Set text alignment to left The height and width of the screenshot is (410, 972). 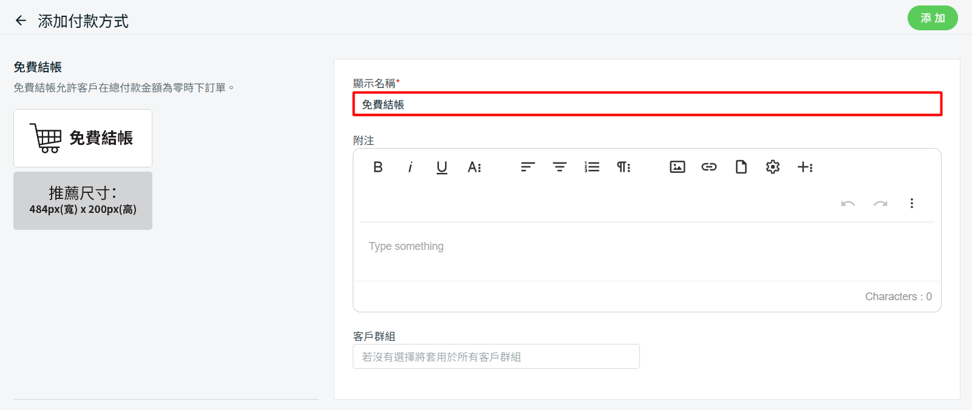tap(528, 167)
